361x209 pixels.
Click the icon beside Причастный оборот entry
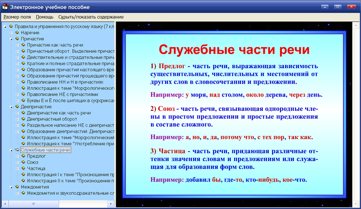tap(23, 51)
